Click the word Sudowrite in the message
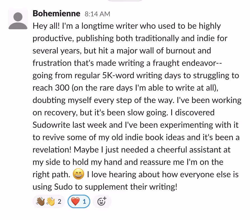 pos(52,125)
